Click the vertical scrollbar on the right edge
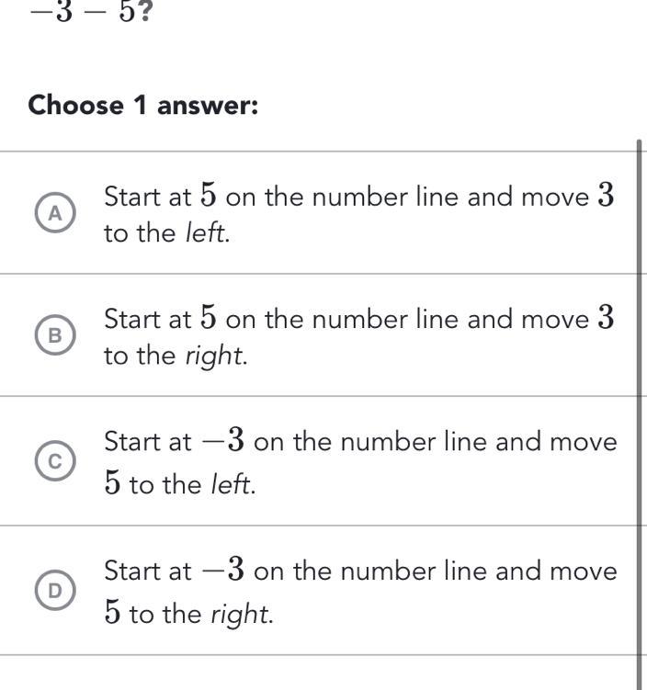The image size is (647, 690). click(640, 413)
